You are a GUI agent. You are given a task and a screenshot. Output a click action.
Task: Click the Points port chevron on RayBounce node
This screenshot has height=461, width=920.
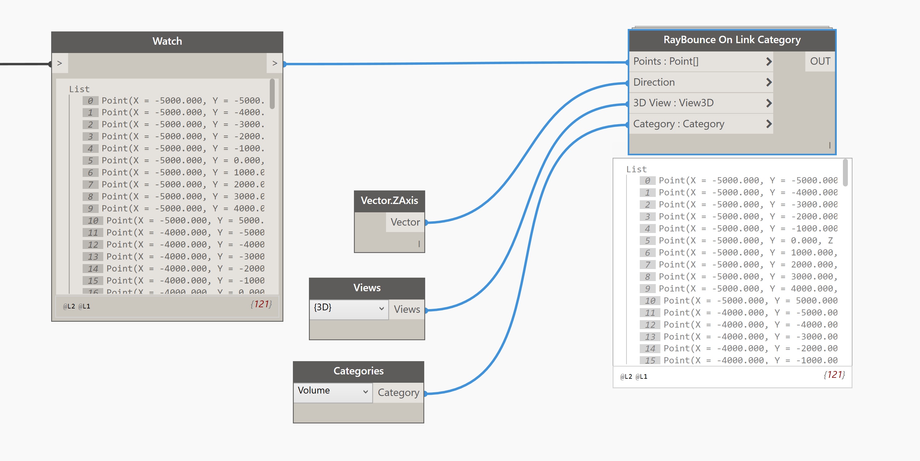click(769, 61)
